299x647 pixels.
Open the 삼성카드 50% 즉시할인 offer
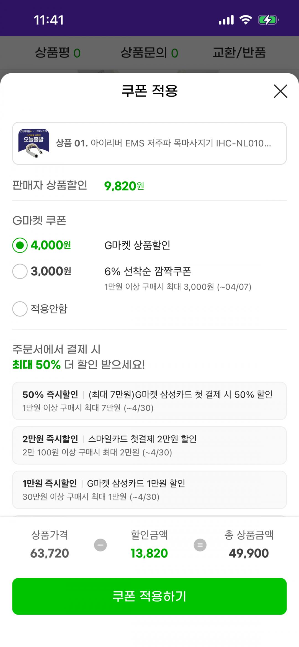(149, 401)
